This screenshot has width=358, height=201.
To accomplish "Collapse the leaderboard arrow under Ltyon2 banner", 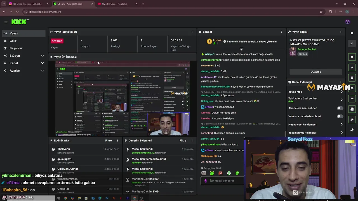I will [241, 49].
